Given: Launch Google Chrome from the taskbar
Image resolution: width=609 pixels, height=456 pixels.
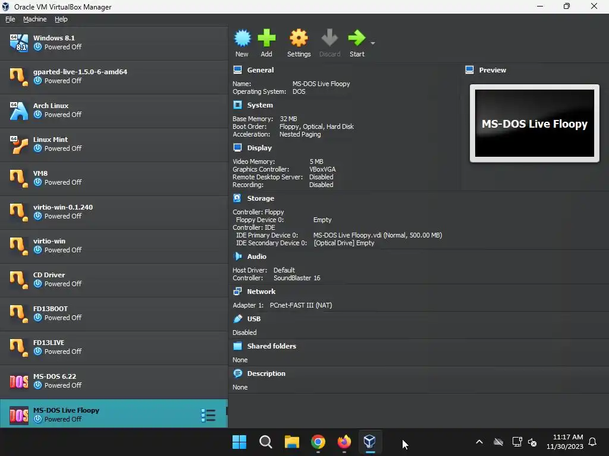Looking at the screenshot, I should pos(318,442).
